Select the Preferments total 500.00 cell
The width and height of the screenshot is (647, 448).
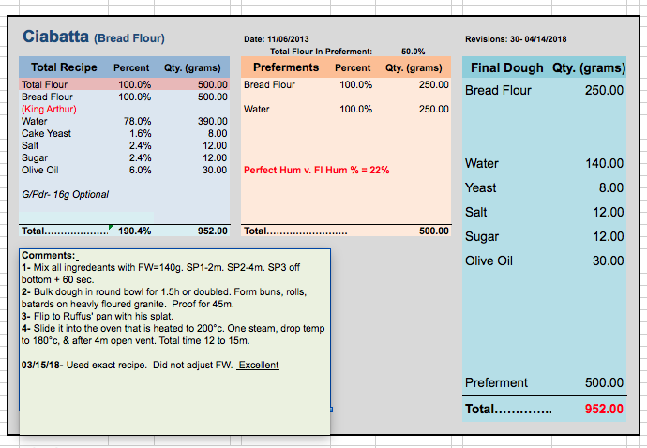click(x=432, y=231)
